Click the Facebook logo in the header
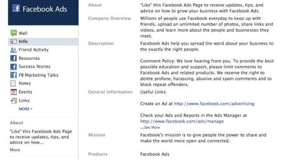285x160 pixels. [16, 9]
